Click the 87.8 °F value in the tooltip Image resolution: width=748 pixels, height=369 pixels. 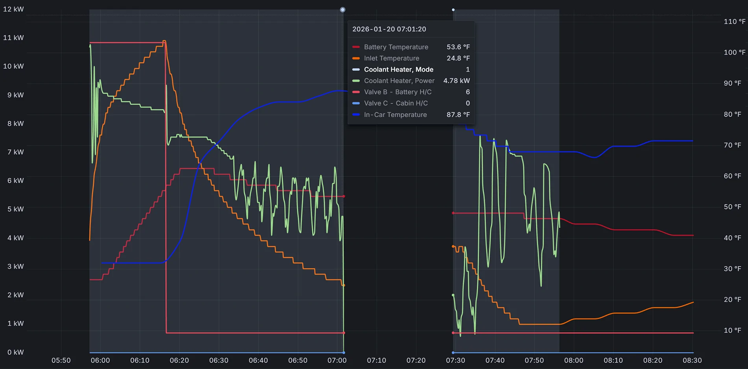coord(458,114)
